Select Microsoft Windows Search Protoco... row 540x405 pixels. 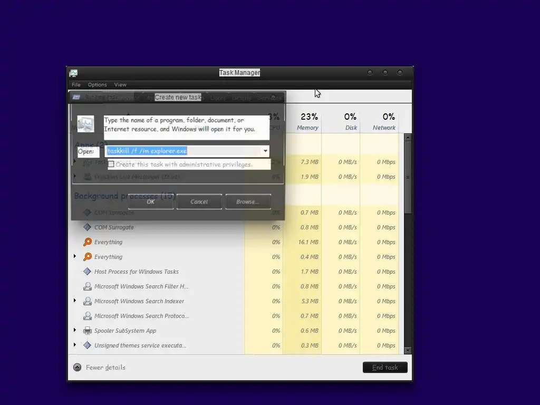pyautogui.click(x=235, y=316)
